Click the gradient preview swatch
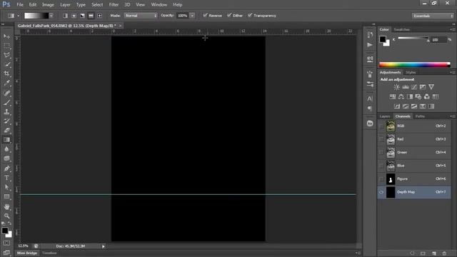Image resolution: width=457 pixels, height=257 pixels. point(36,16)
